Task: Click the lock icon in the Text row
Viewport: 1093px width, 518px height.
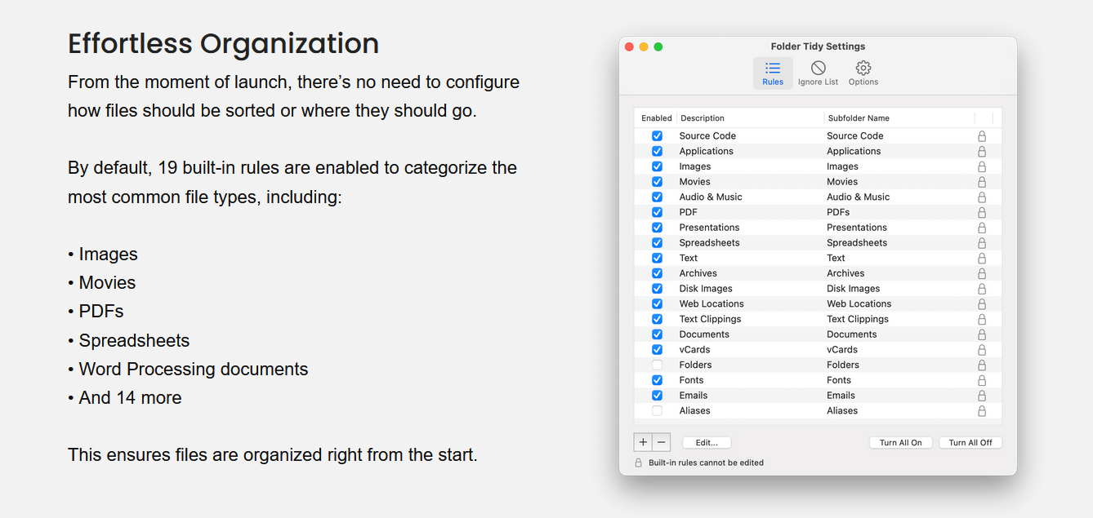Action: click(x=982, y=258)
